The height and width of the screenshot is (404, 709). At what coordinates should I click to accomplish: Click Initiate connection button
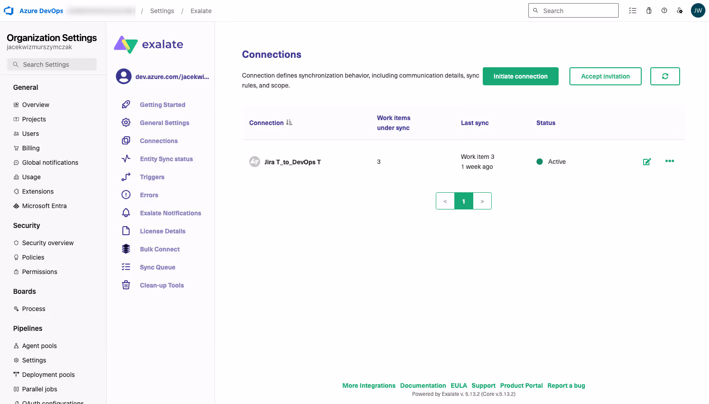[x=520, y=76]
